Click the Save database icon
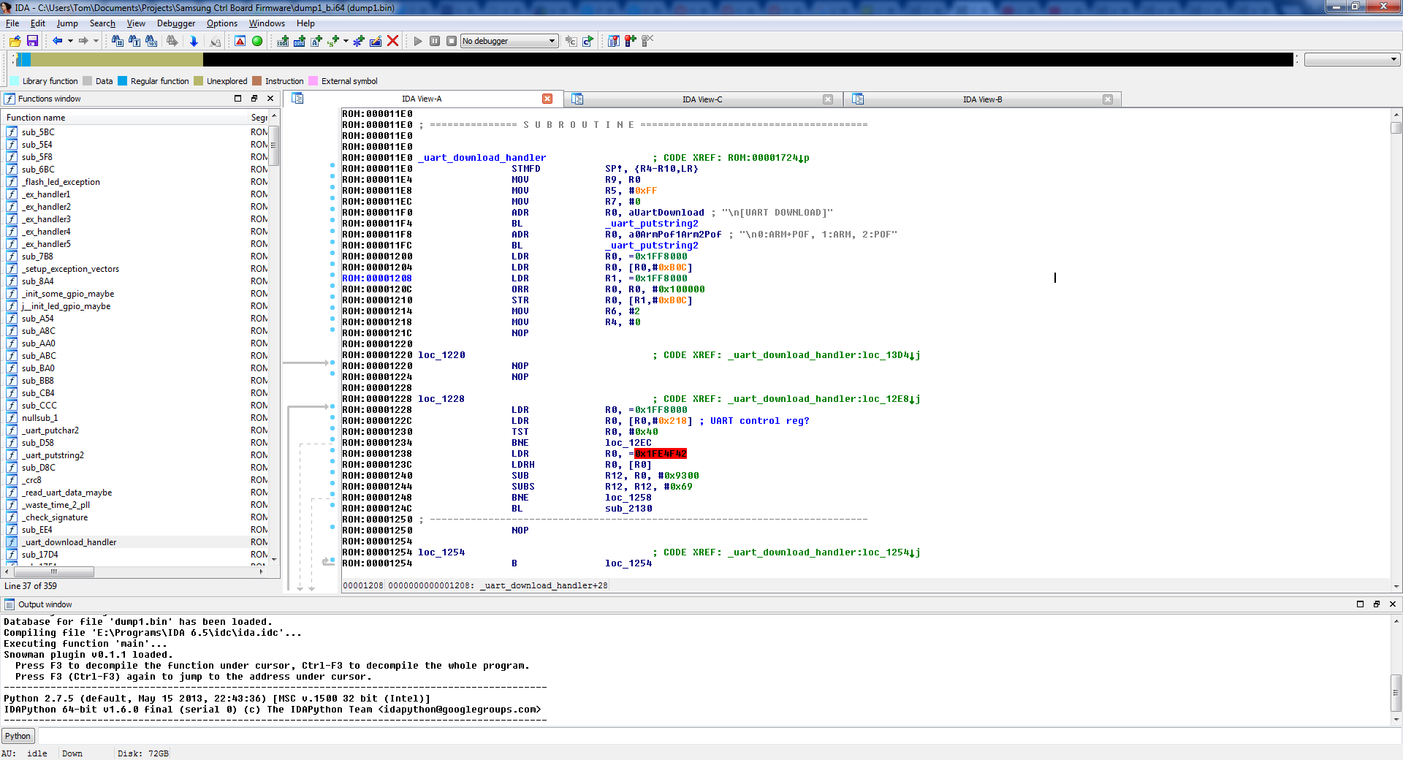This screenshot has width=1403, height=760. [x=32, y=41]
